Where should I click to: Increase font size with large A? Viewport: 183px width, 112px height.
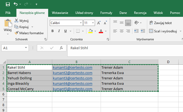pos(99,23)
